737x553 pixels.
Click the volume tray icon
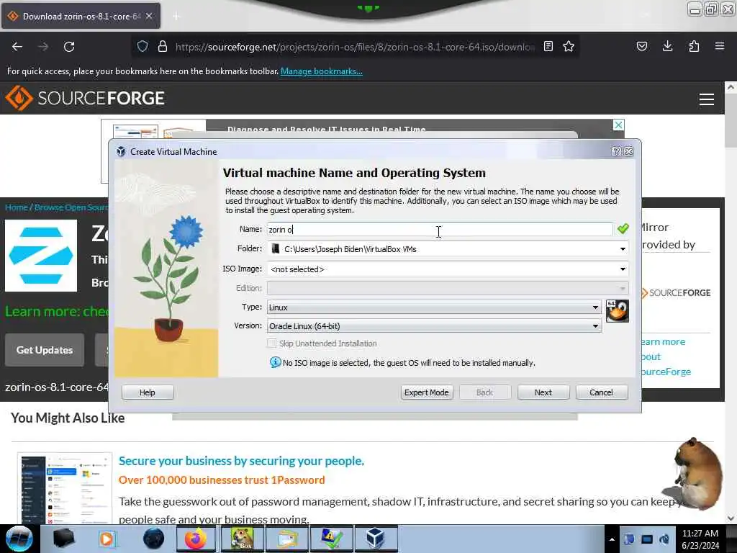pos(664,539)
